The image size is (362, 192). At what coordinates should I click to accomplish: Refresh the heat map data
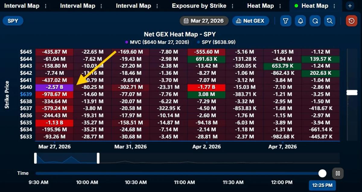click(315, 21)
